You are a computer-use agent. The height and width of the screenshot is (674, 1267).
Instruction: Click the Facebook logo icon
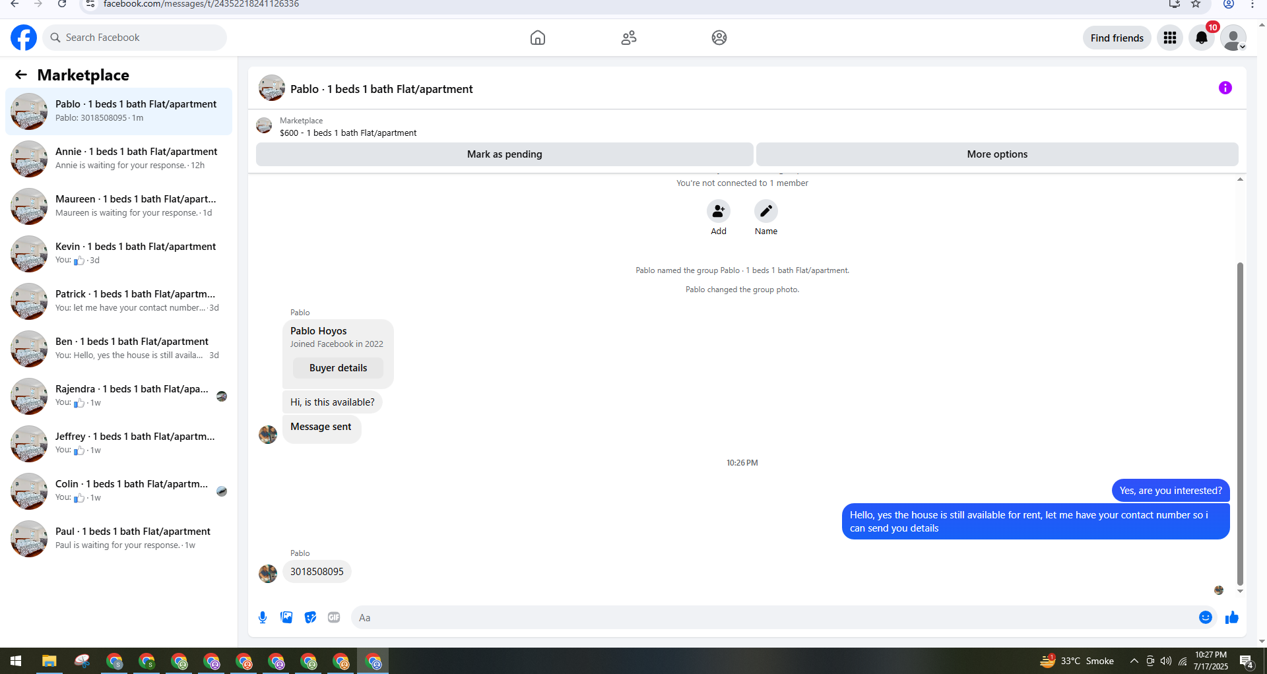(24, 38)
